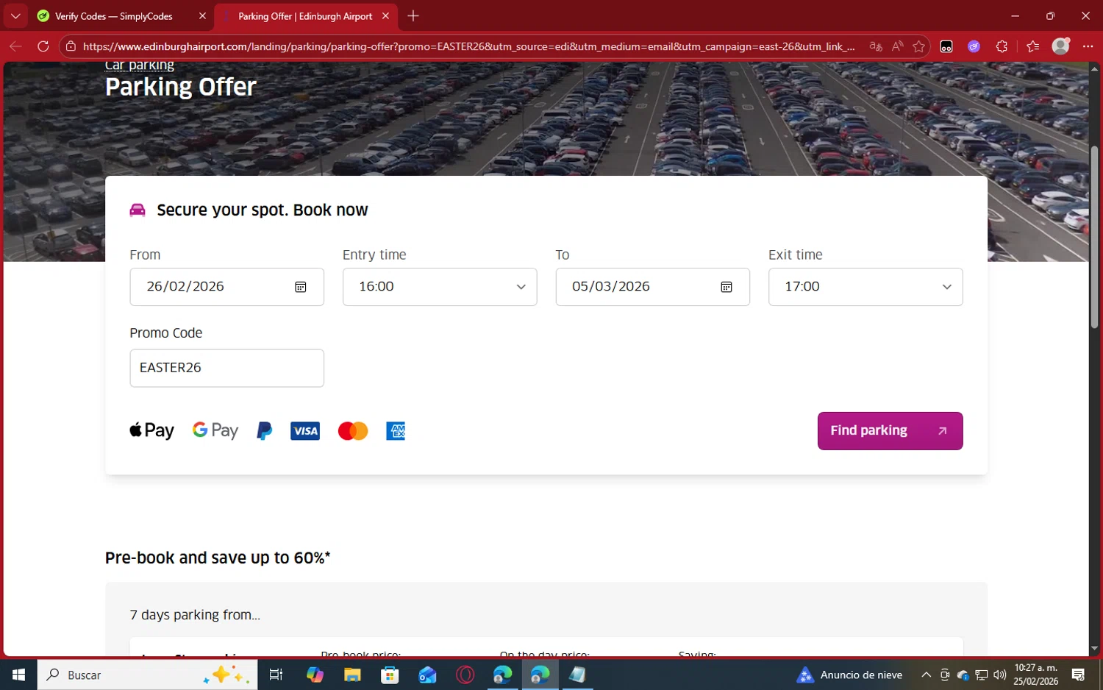Open the Windows Start menu

(x=18, y=675)
